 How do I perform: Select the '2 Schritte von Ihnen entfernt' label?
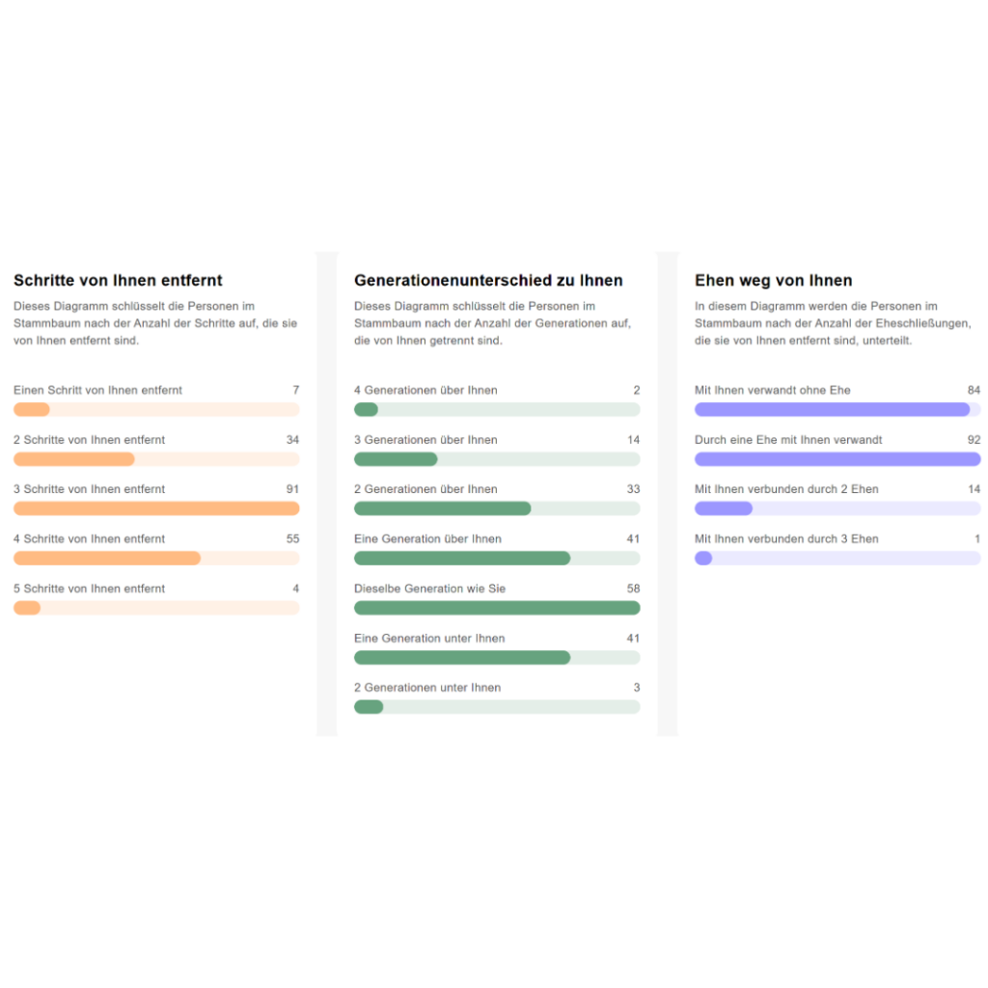89,440
